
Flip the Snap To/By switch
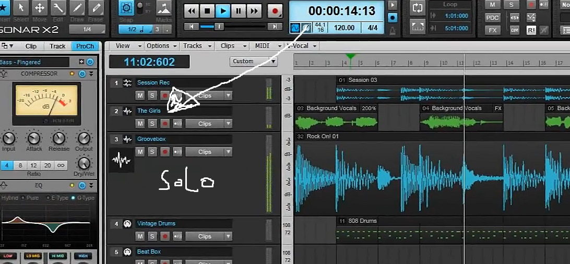140,7
